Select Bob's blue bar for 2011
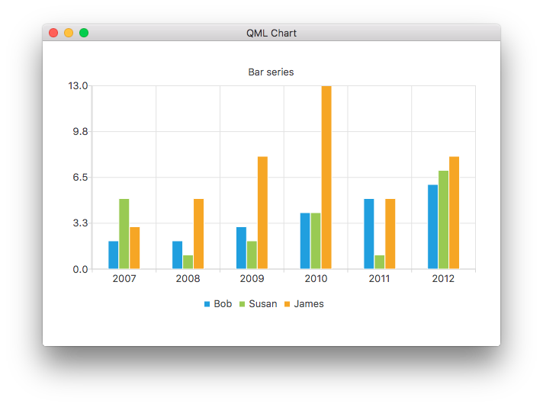The image size is (543, 407). coord(369,233)
